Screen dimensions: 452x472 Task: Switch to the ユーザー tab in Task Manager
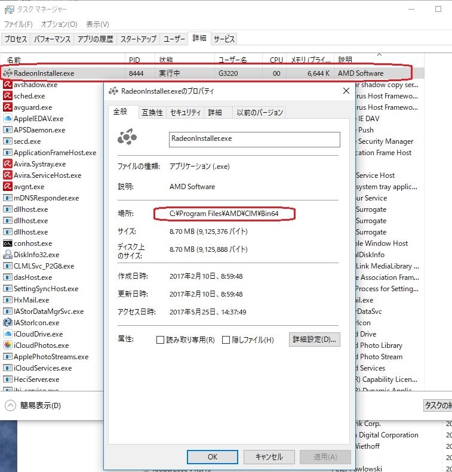point(174,39)
